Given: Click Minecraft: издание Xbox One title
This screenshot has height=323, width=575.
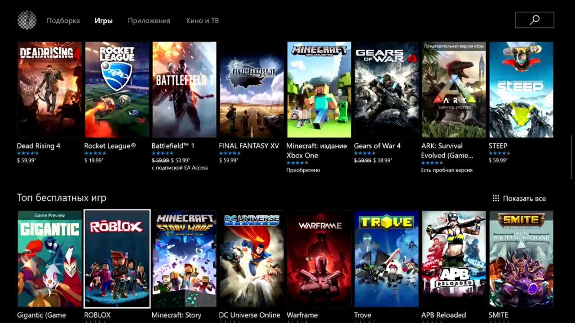Looking at the screenshot, I should (317, 151).
